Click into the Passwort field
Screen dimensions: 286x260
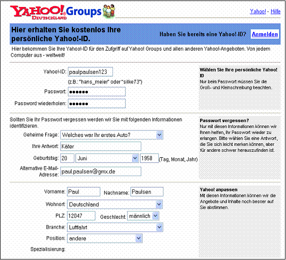[x=97, y=91]
